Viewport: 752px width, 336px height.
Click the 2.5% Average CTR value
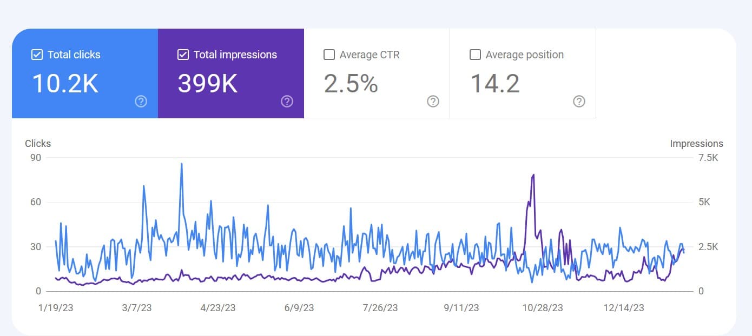tap(351, 84)
